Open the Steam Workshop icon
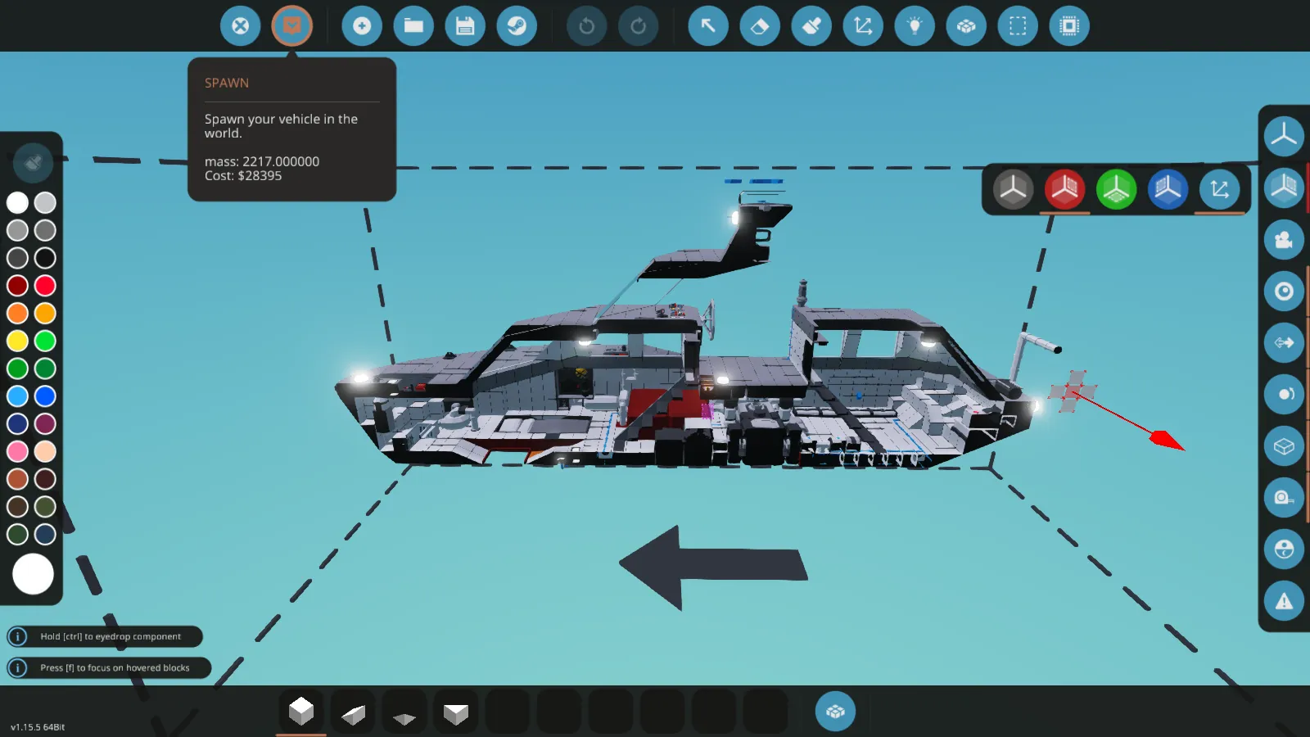1310x737 pixels. pos(517,26)
